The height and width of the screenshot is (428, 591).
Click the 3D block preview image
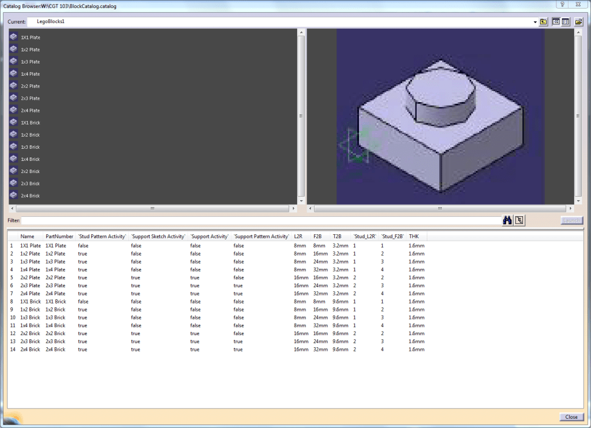[440, 116]
